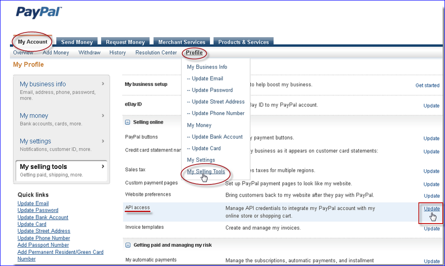Open the My selling tools arrow
Image resolution: width=445 pixels, height=266 pixels.
pos(103,166)
